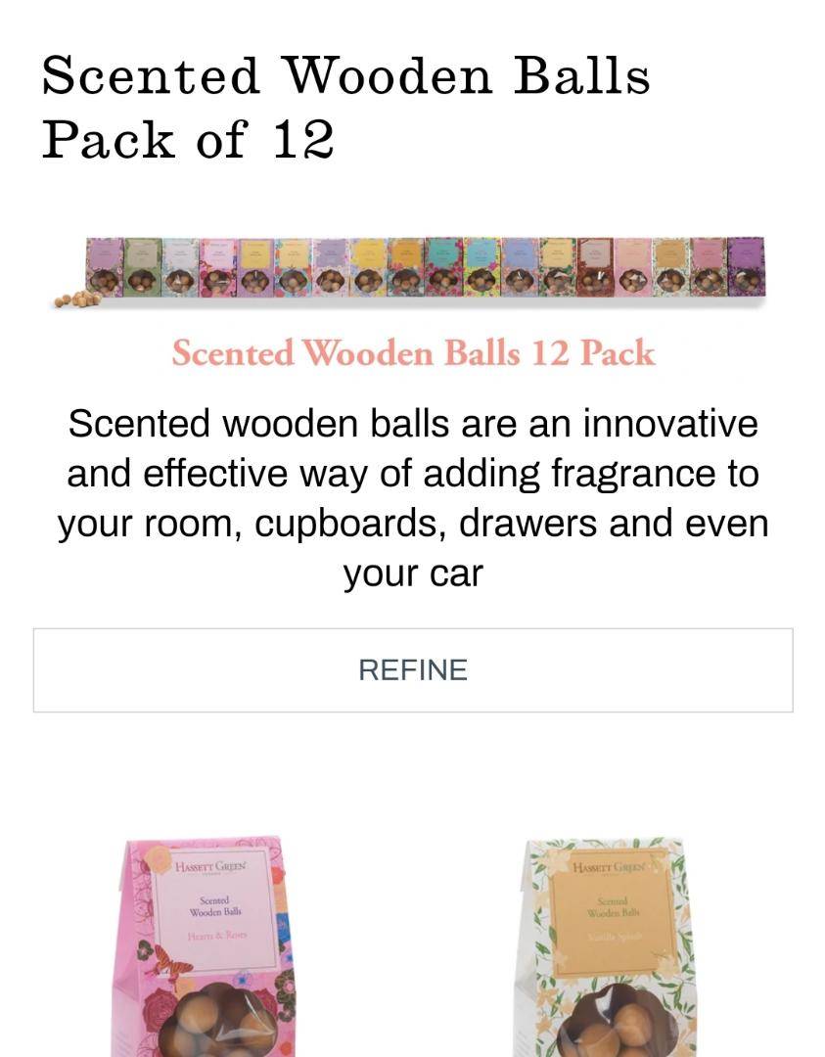Click the Hassett Green logo on white package

coord(609,867)
